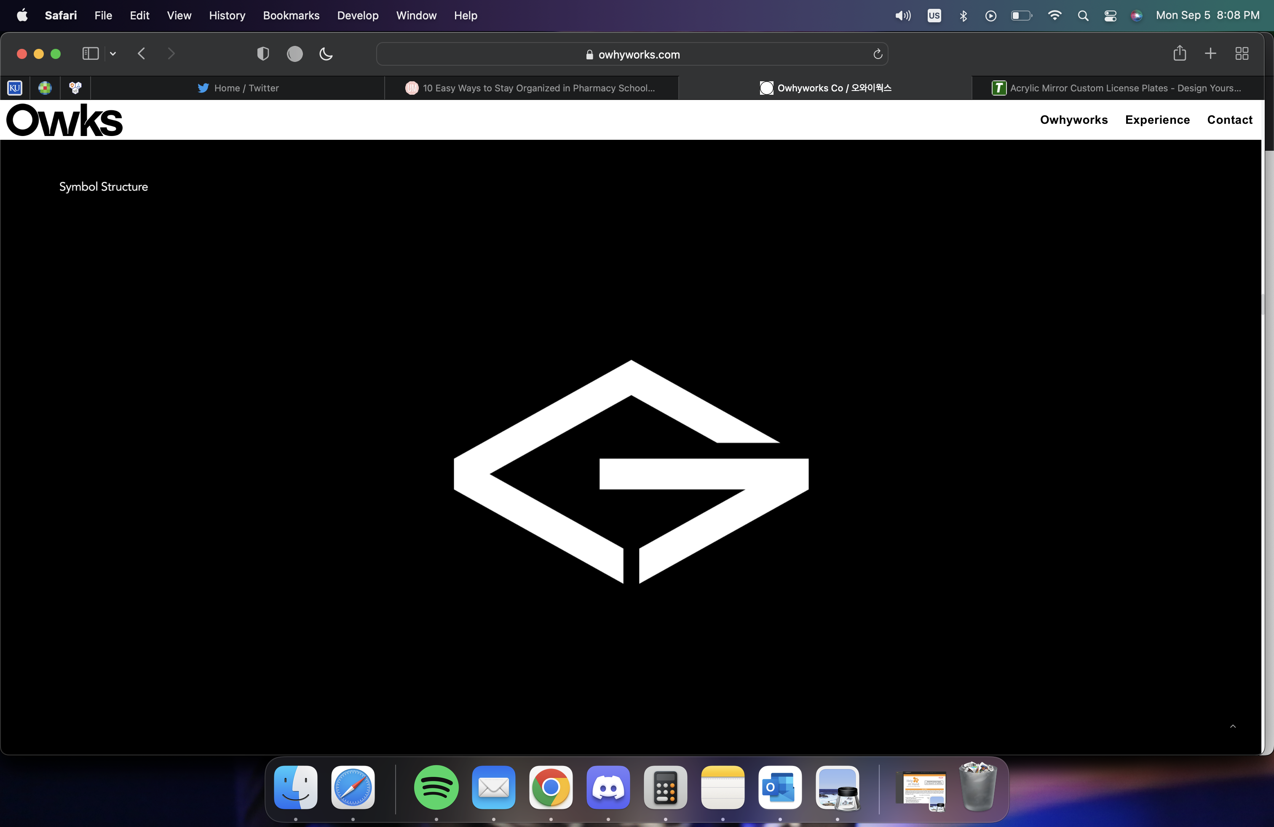Image resolution: width=1274 pixels, height=827 pixels.
Task: Click the battery status icon
Action: pos(1021,16)
